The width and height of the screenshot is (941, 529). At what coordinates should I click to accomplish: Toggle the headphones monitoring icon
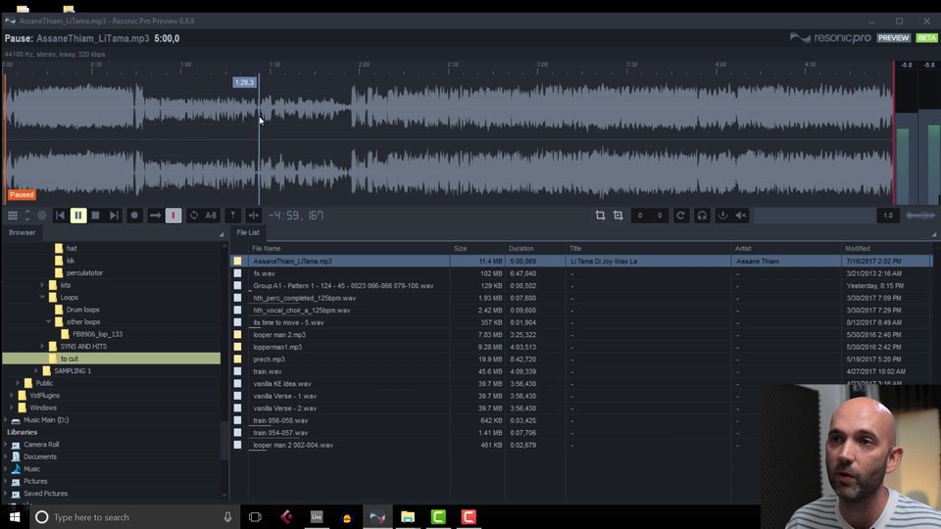702,216
